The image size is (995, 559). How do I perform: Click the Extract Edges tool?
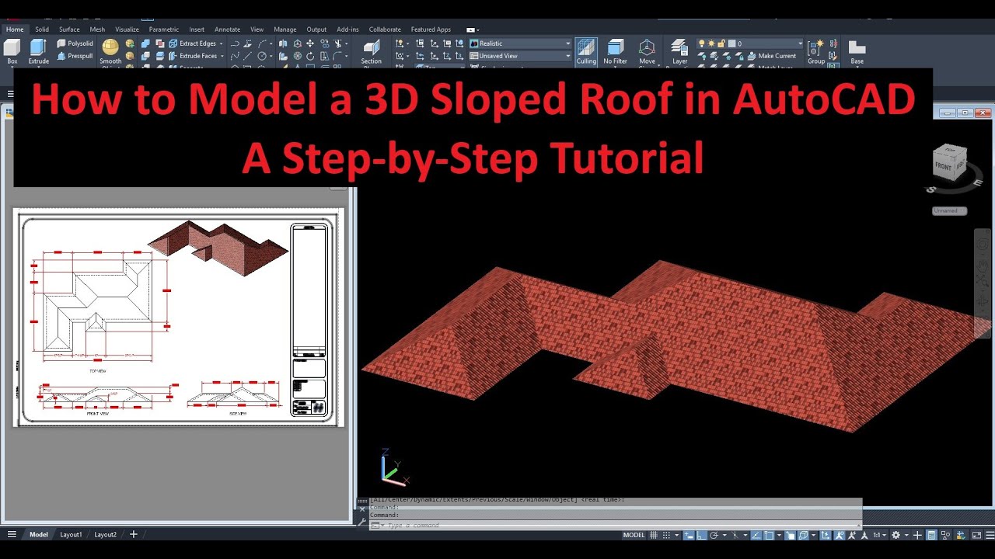click(x=191, y=43)
